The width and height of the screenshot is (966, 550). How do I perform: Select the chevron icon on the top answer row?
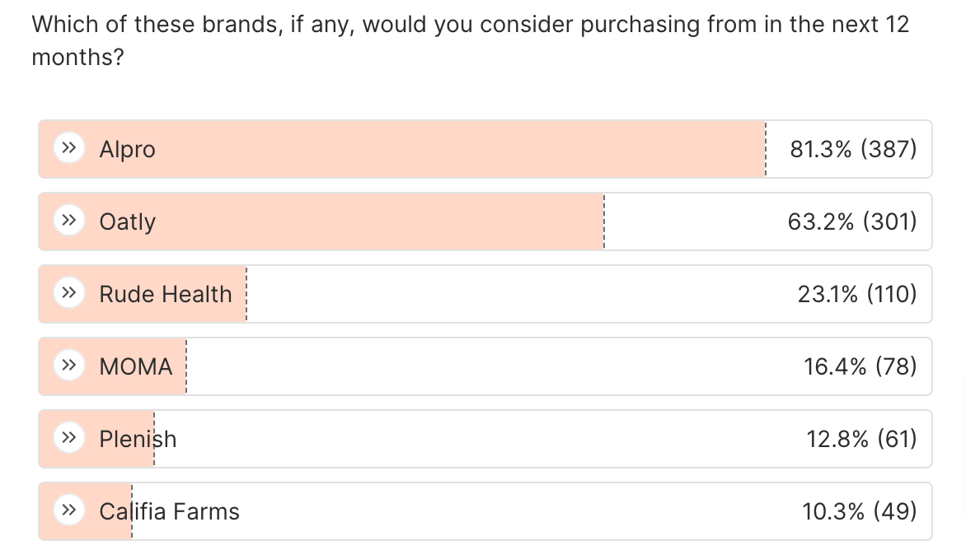pyautogui.click(x=69, y=147)
